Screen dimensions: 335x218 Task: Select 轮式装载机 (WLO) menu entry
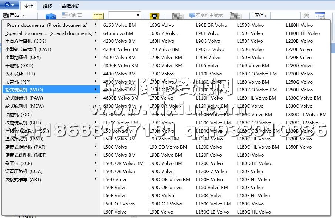point(23,90)
